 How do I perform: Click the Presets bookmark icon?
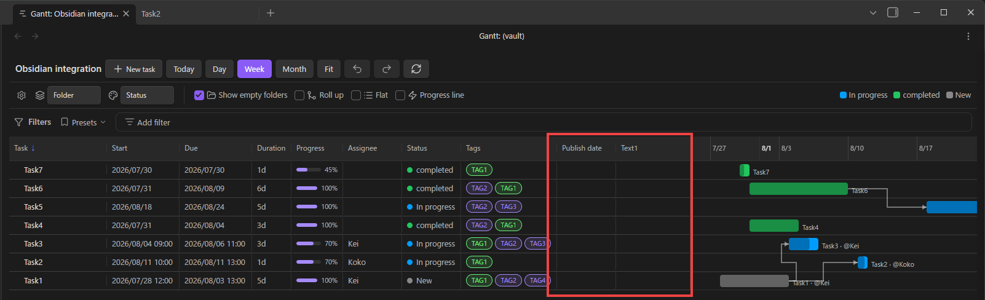(x=65, y=122)
